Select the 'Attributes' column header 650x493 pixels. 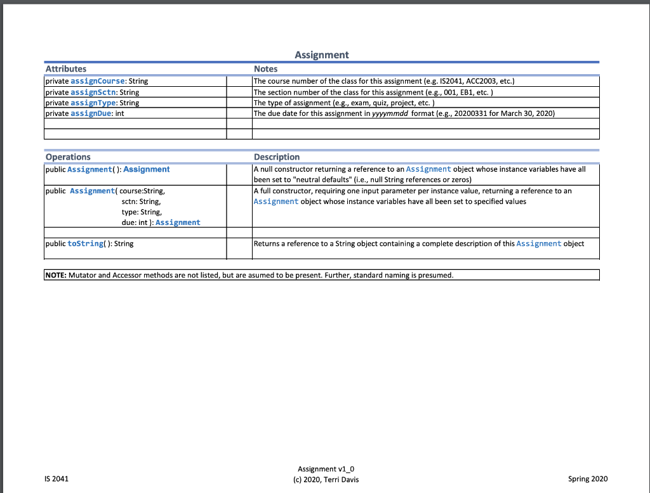tap(66, 68)
